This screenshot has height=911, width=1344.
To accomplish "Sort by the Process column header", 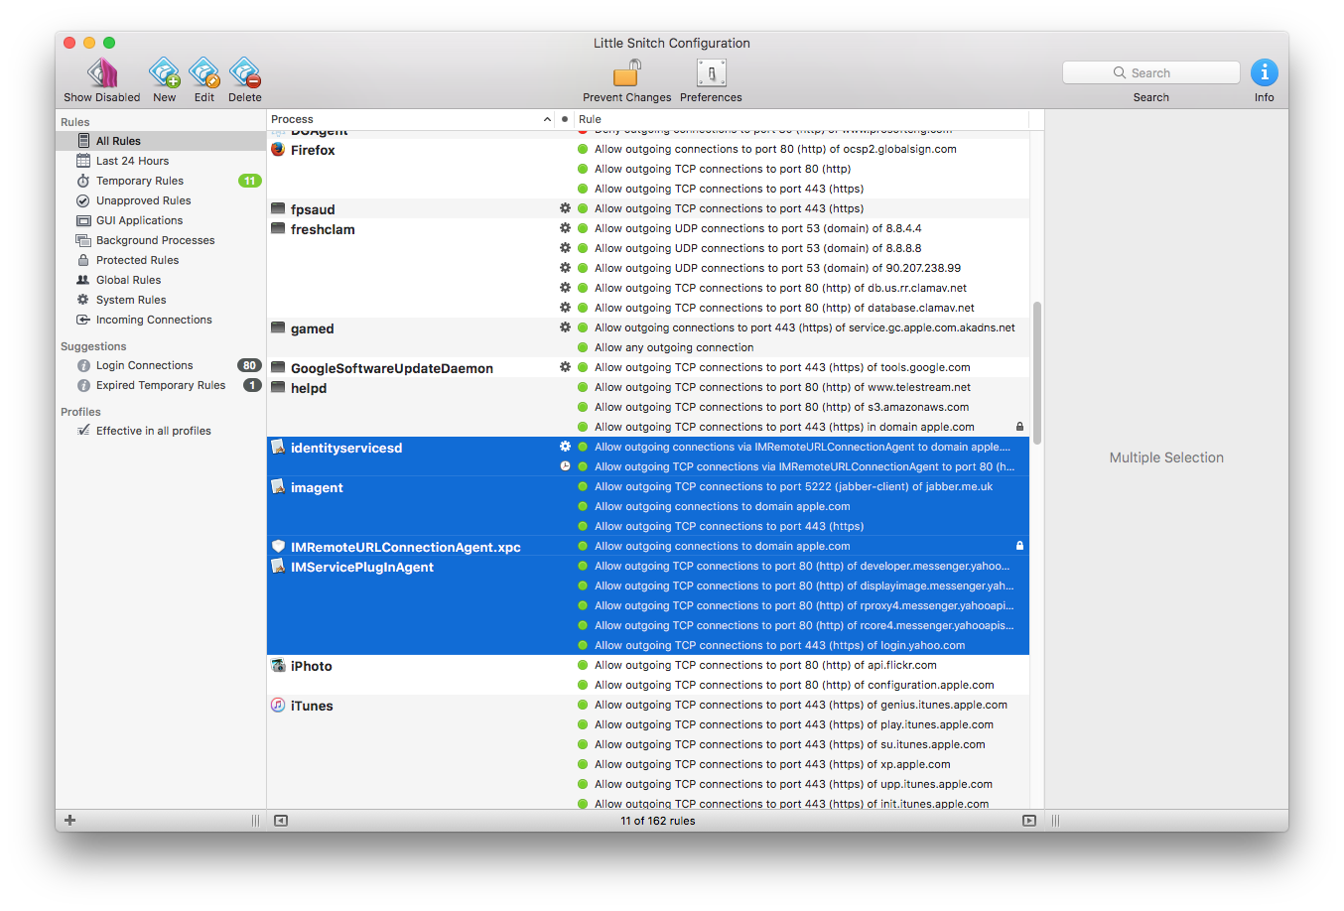I will pos(411,119).
